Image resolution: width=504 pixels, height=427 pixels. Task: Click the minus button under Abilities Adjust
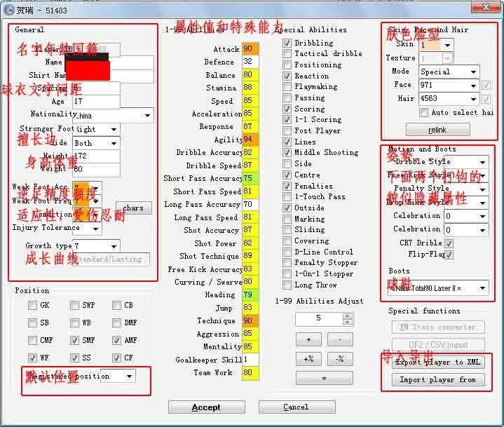(340, 339)
